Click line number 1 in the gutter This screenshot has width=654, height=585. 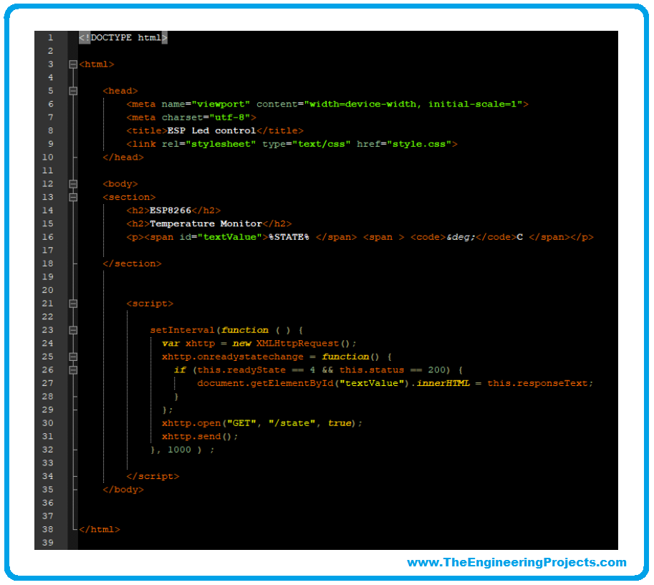click(50, 37)
